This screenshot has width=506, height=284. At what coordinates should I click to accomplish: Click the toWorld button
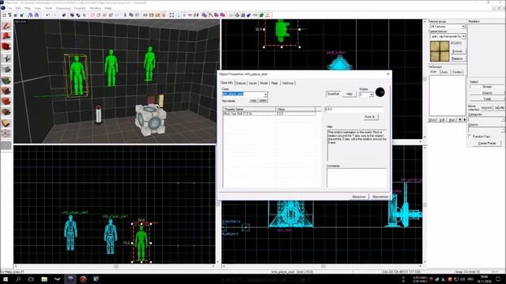(487, 107)
